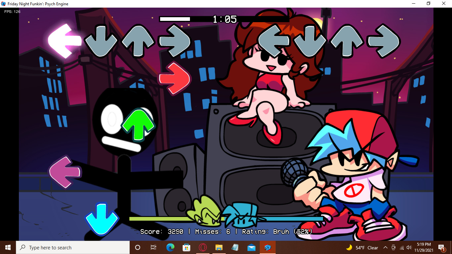Screen dimensions: 452x254
Task: Open the network settings tray icon
Action: [402, 247]
